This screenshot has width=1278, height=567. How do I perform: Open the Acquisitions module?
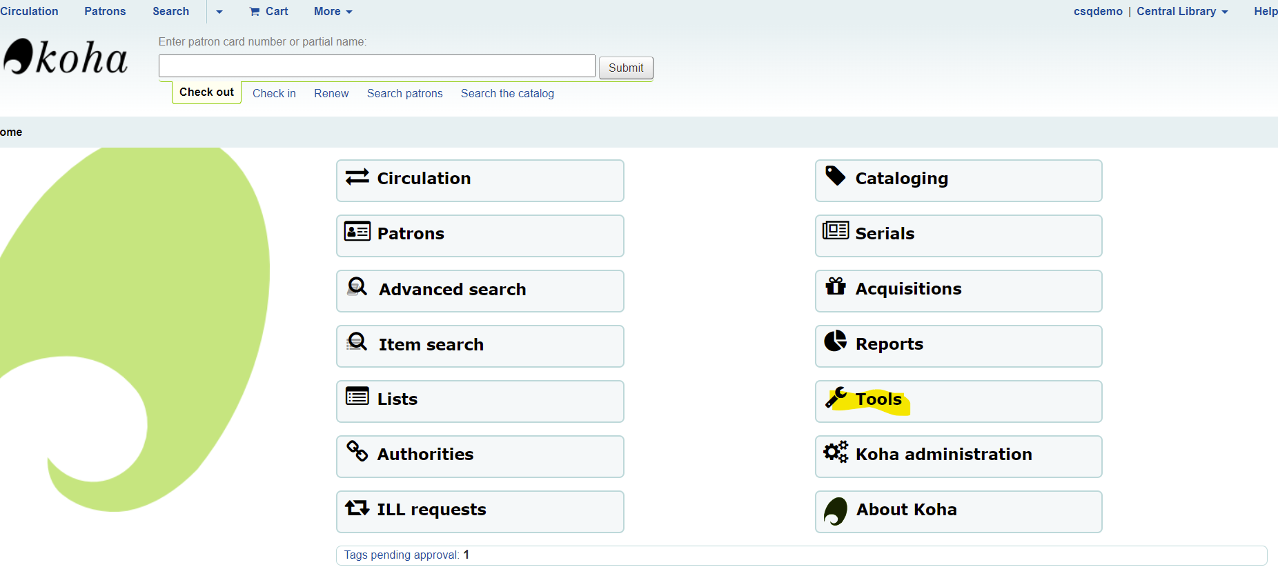[958, 291]
